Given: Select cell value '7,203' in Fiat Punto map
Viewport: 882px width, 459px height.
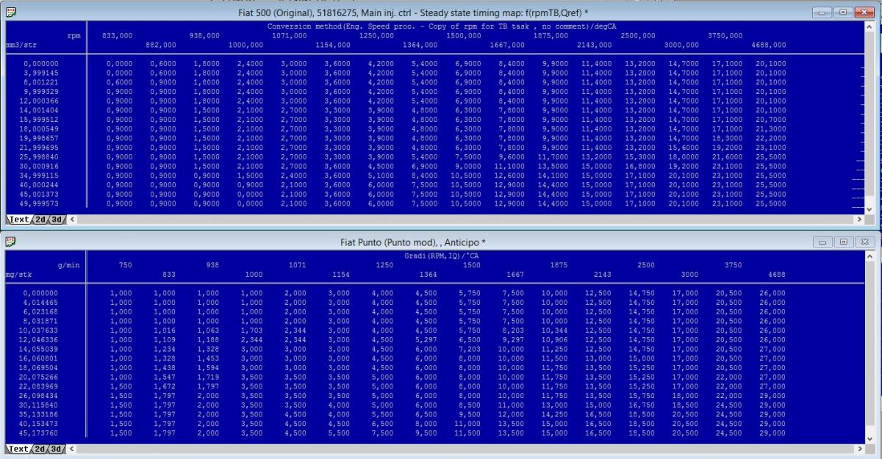Looking at the screenshot, I should coord(469,349).
